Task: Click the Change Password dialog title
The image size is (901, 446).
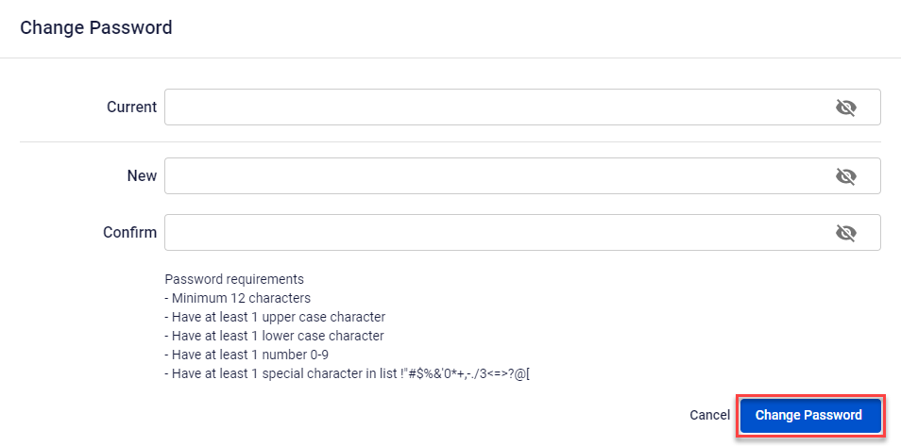Action: click(96, 28)
